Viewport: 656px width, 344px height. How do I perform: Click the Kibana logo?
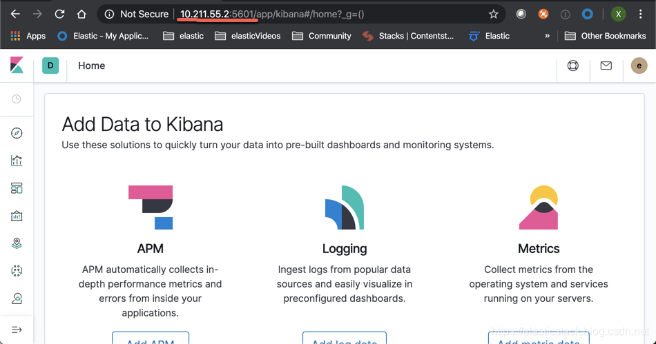tap(17, 65)
